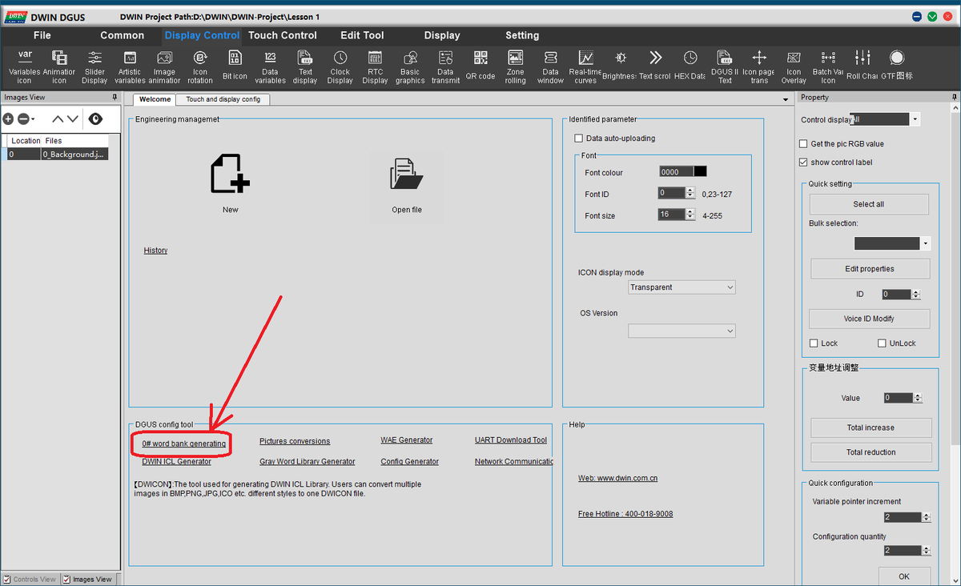
Task: Select the Data window tool
Action: click(x=551, y=66)
